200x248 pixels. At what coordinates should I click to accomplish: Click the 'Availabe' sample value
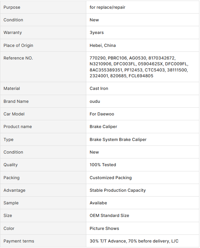point(98,203)
